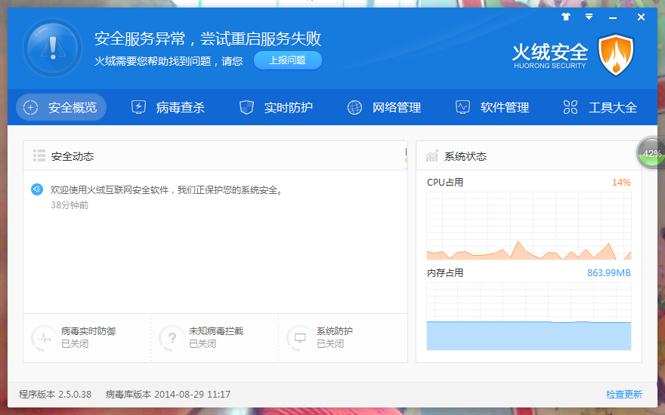Click the 安全服务异常 headline text
The height and width of the screenshot is (415, 665).
[x=208, y=39]
